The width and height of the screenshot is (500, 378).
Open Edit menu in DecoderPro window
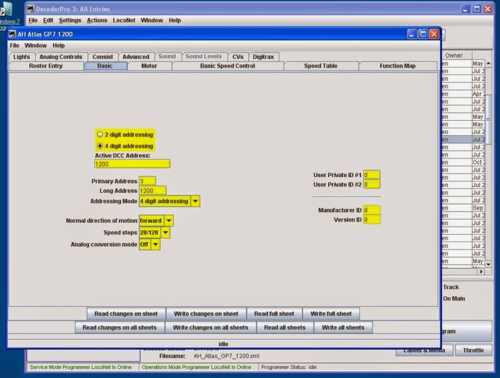click(x=48, y=21)
